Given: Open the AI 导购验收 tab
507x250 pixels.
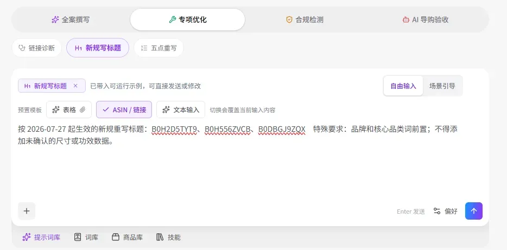Looking at the screenshot, I should 425,20.
